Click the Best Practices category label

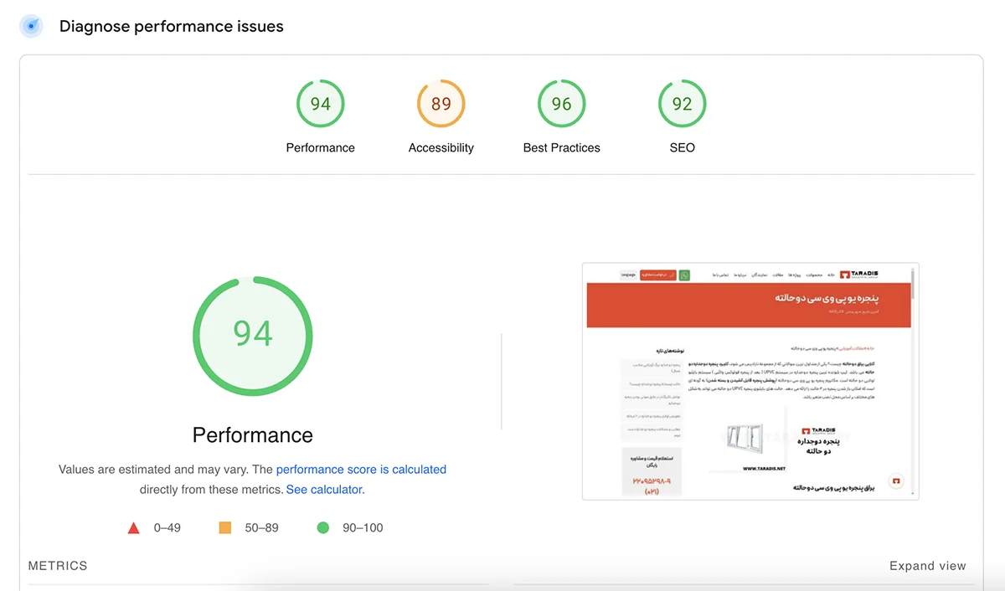pos(562,147)
